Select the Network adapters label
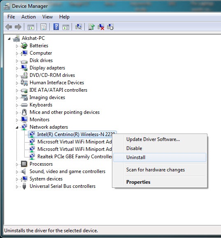This screenshot has width=221, height=238. coord(49,127)
